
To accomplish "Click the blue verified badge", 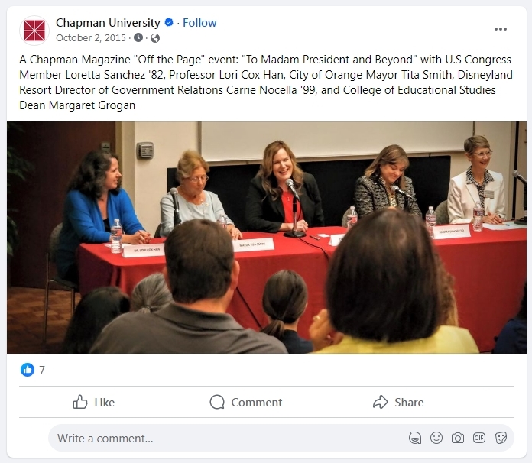I will pos(169,23).
